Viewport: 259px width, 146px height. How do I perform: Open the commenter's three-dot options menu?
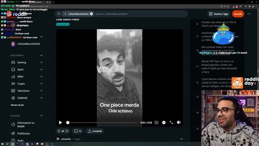(x=182, y=139)
